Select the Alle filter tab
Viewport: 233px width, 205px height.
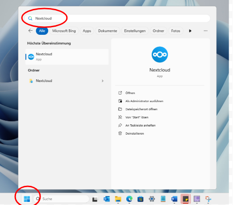pos(42,31)
